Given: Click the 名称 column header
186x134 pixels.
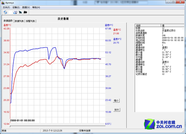Looking at the screenshot, I should pyautogui.click(x=148, y=25).
